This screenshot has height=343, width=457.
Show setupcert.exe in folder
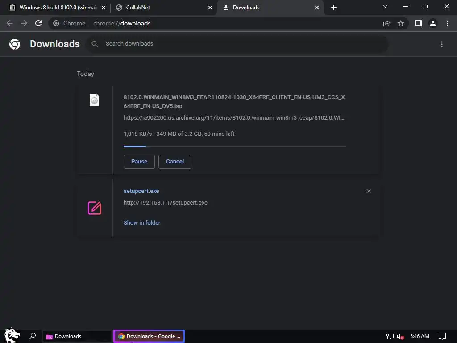[x=142, y=222]
